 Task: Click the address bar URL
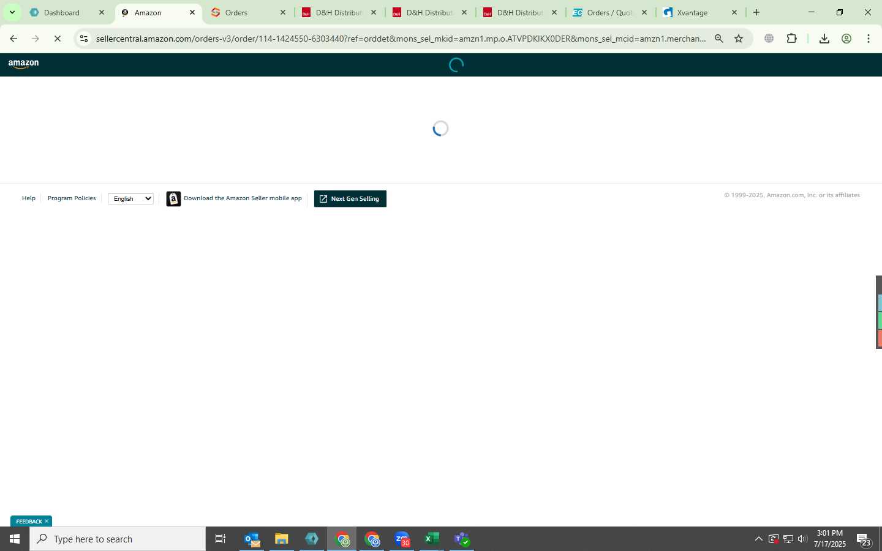click(x=401, y=39)
